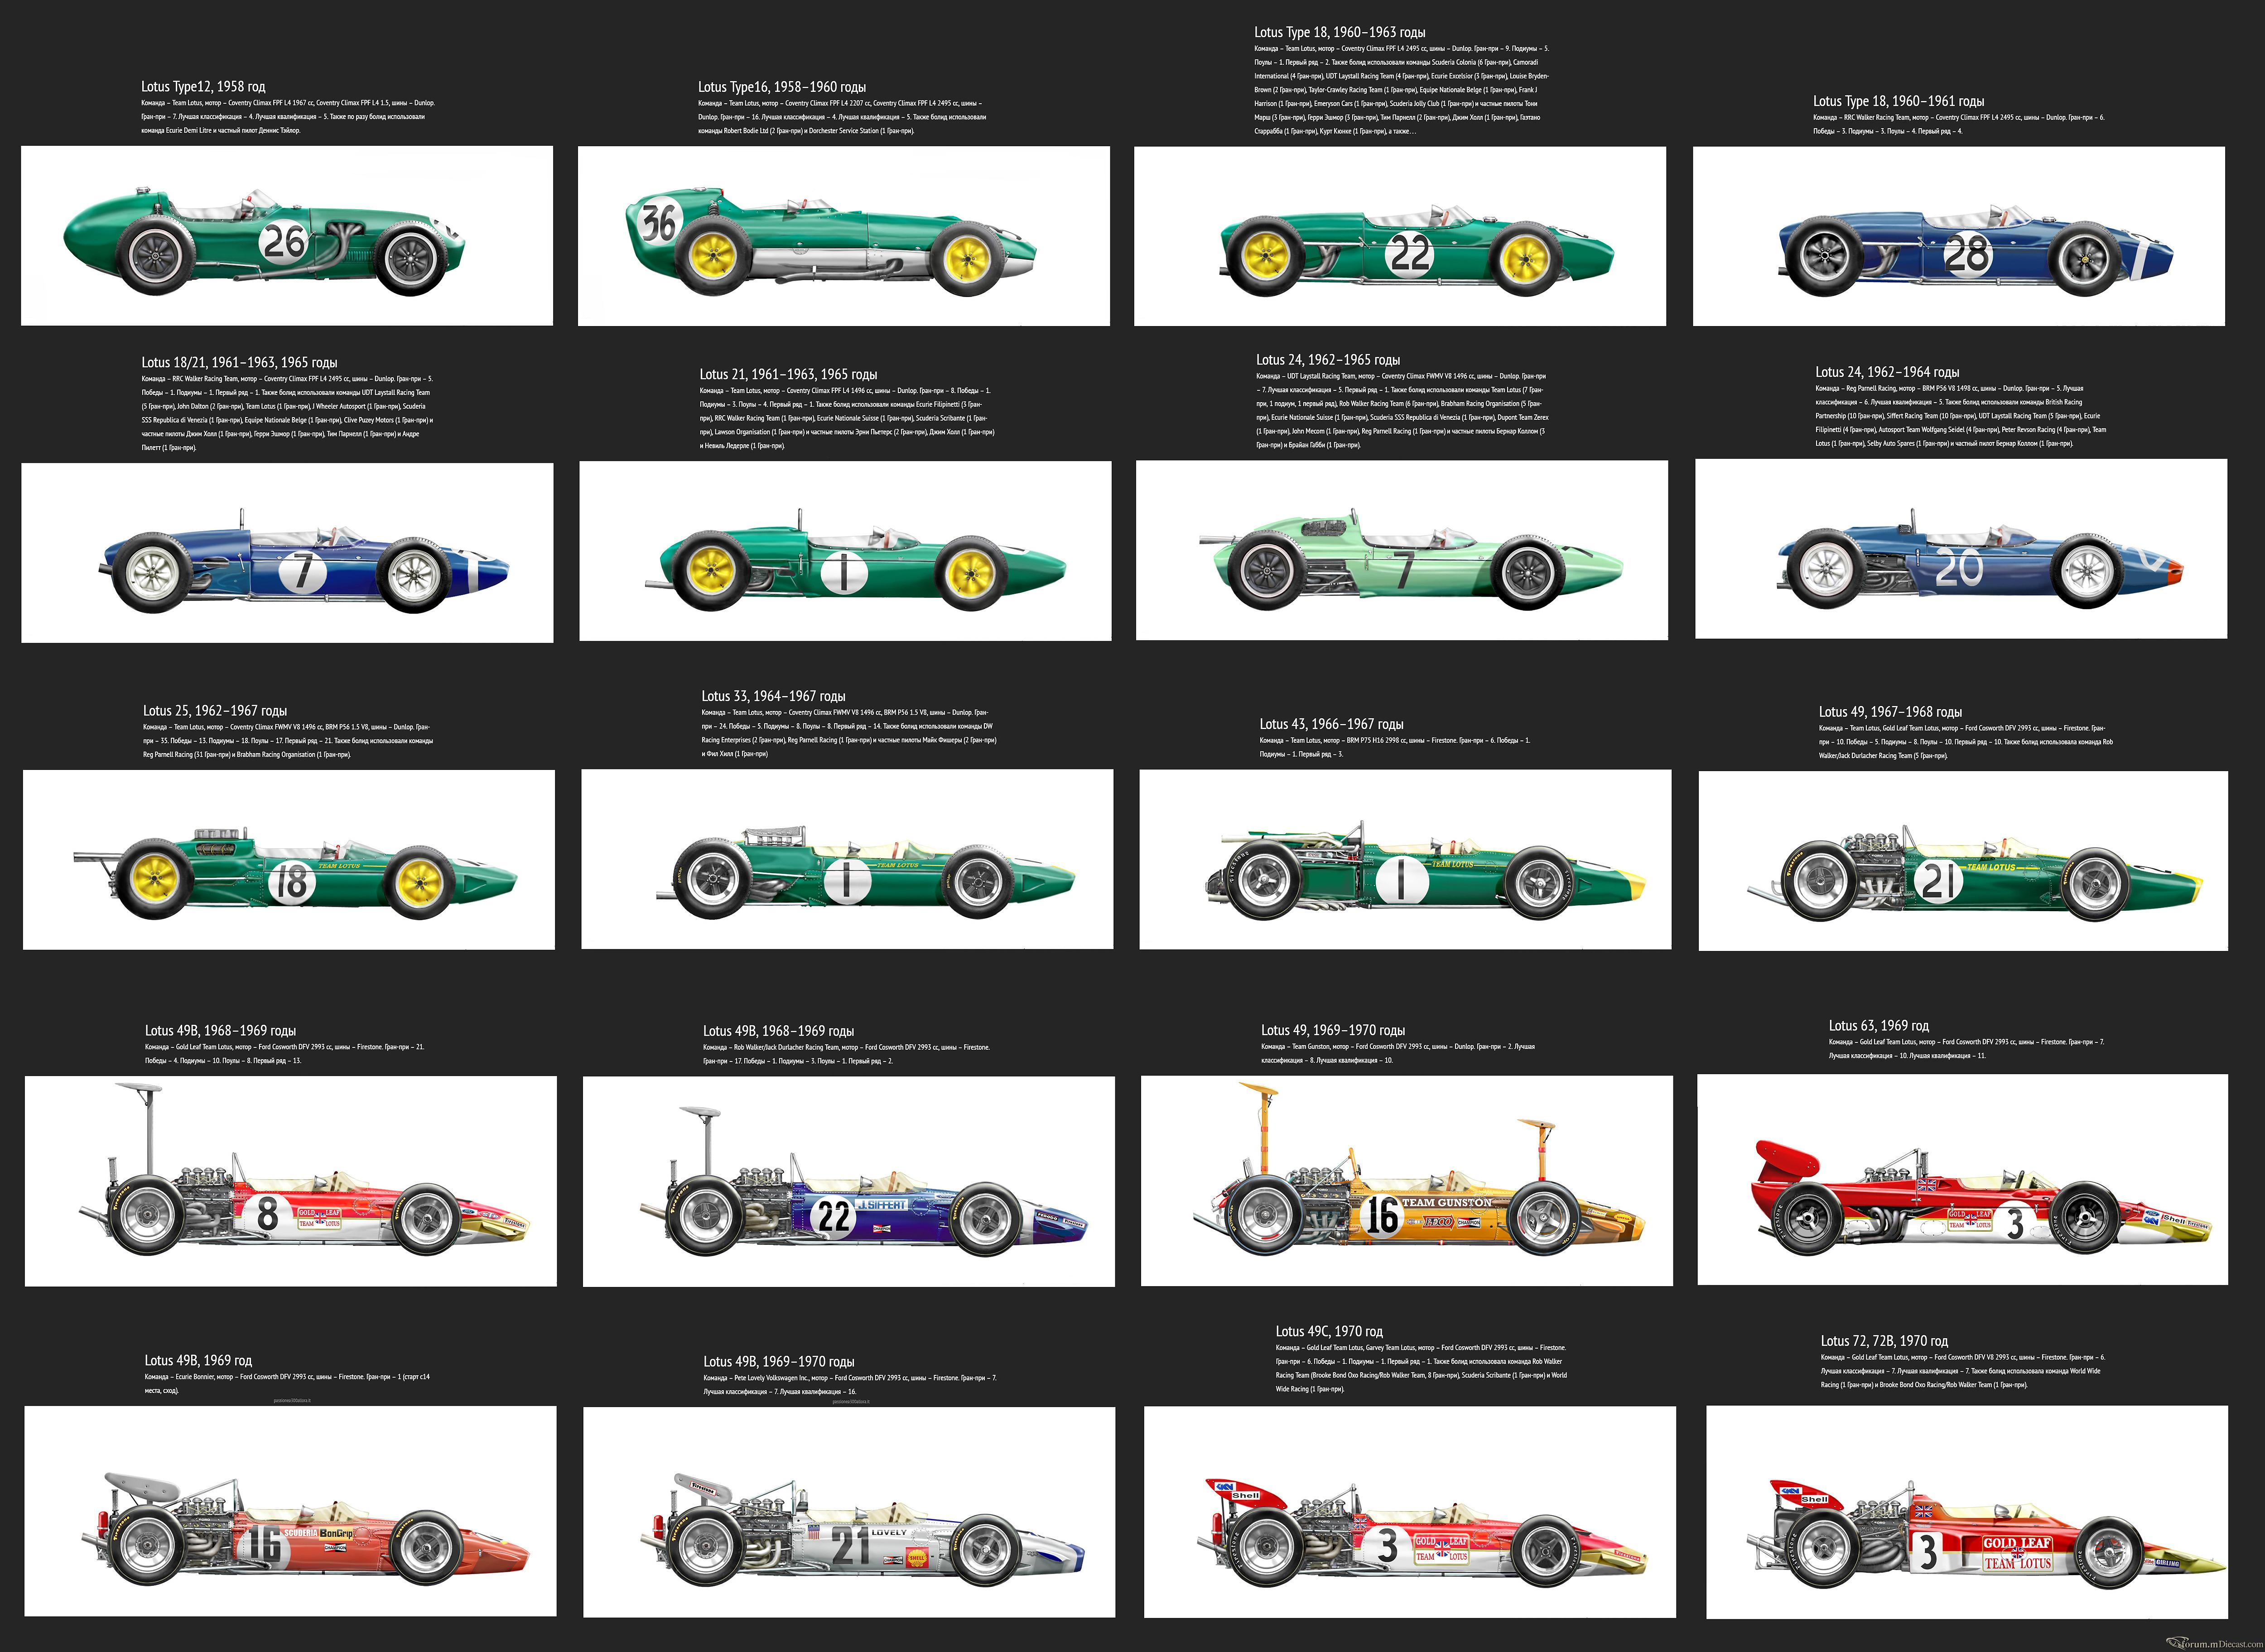Select the title 'Lotus Type 18, 1960–1963 годы'

[1340, 32]
